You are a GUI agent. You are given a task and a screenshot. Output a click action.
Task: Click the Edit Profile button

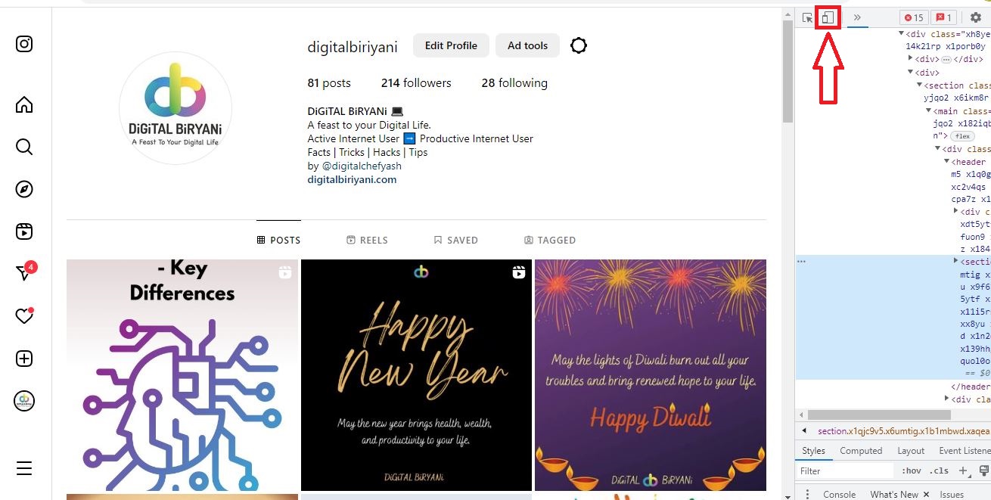click(451, 45)
